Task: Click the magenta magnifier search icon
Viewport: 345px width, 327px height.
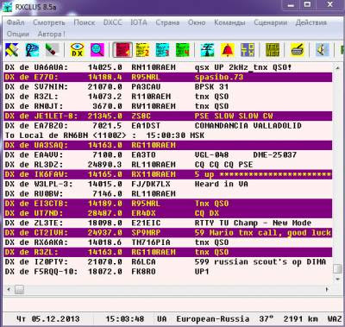Action: 97,50
